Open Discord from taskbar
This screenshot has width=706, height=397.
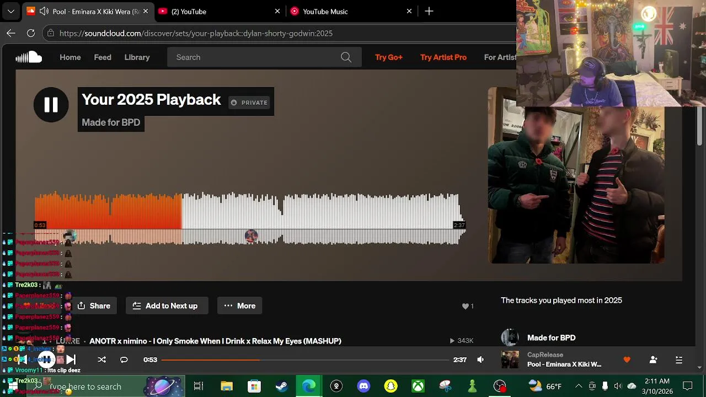click(x=363, y=387)
